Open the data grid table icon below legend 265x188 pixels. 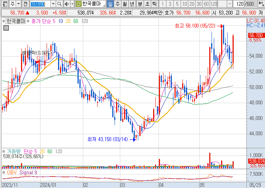pyautogui.click(x=6, y=28)
